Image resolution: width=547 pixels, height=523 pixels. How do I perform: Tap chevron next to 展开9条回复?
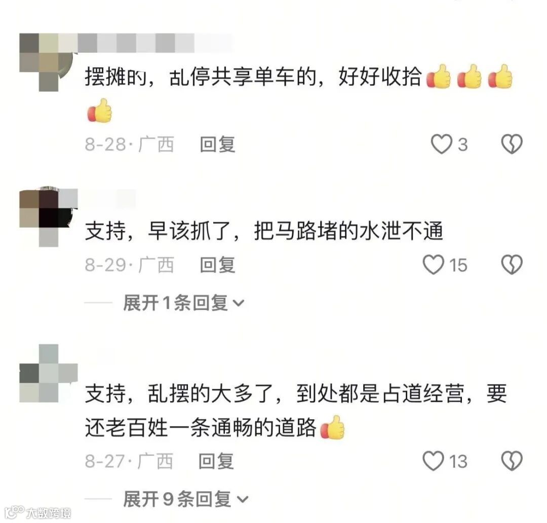point(243,500)
